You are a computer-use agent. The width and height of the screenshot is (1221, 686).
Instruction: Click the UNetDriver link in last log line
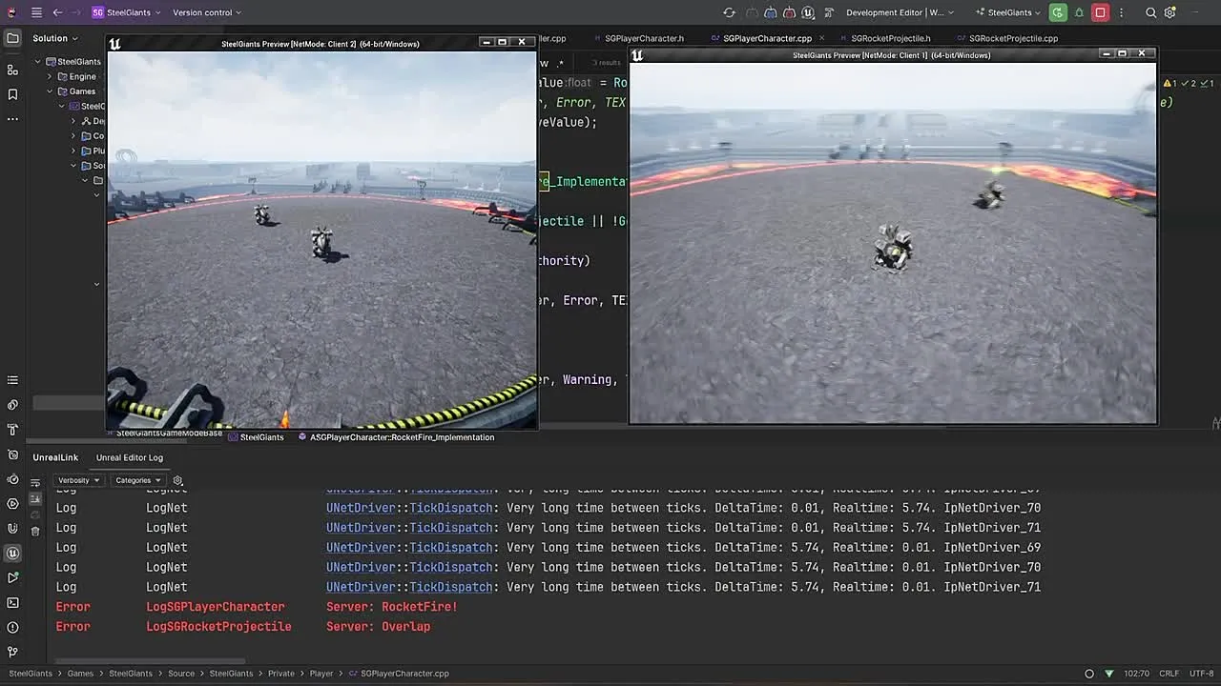(x=361, y=587)
